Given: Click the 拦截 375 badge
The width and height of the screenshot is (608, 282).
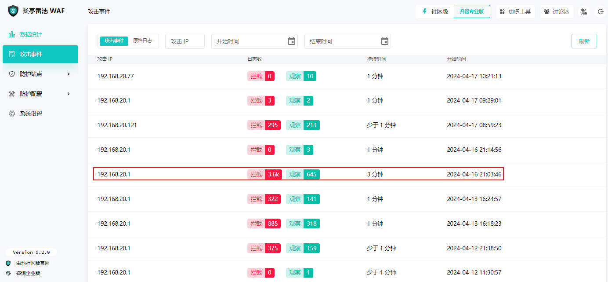Looking at the screenshot, I should click(264, 248).
